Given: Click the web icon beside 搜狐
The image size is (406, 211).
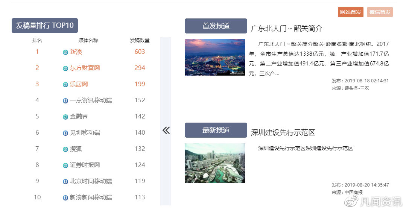Looking at the screenshot, I should [x=65, y=149].
